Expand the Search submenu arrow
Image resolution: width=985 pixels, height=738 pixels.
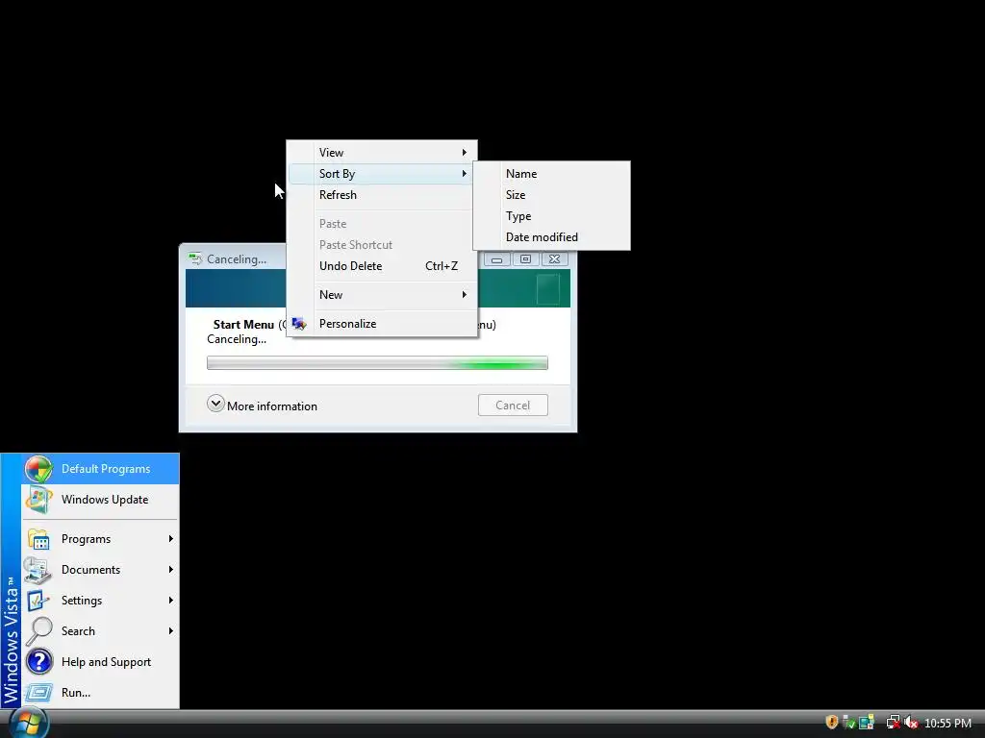pyautogui.click(x=171, y=631)
